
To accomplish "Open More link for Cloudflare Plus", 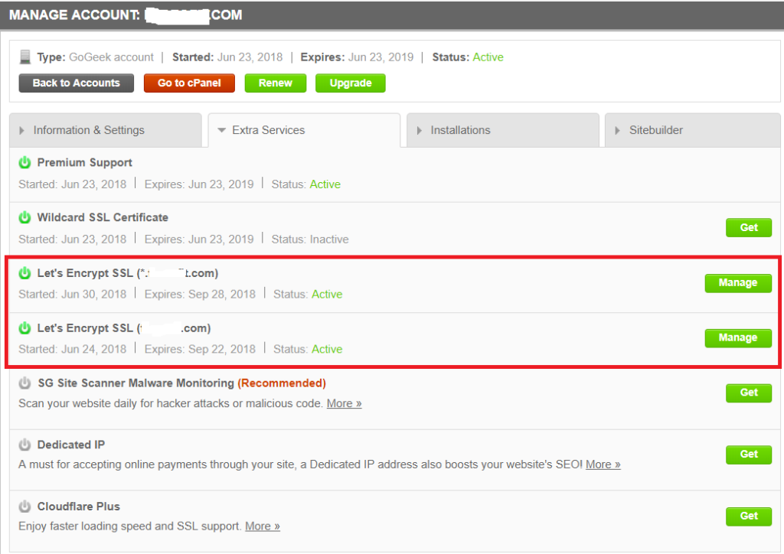I will click(262, 526).
